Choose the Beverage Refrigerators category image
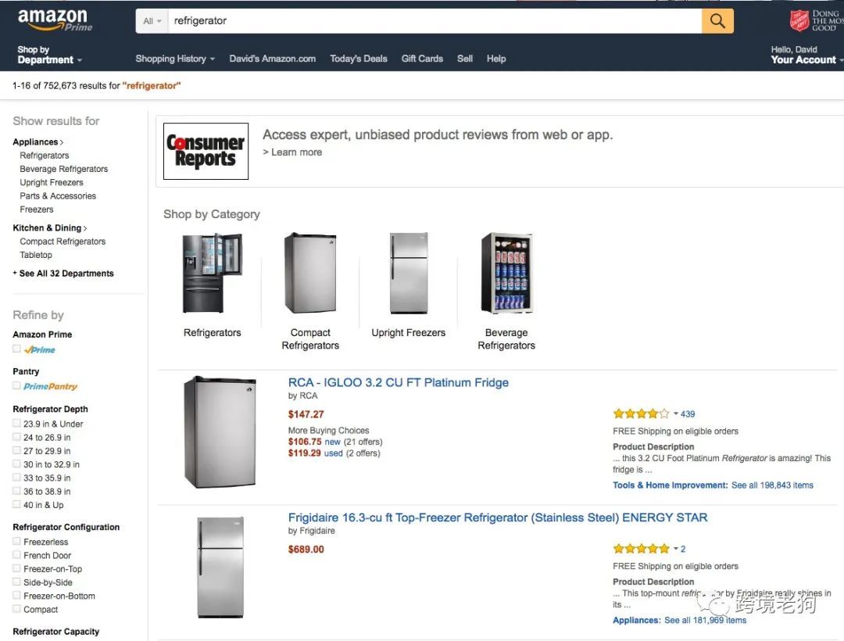This screenshot has width=844, height=641. pyautogui.click(x=506, y=273)
